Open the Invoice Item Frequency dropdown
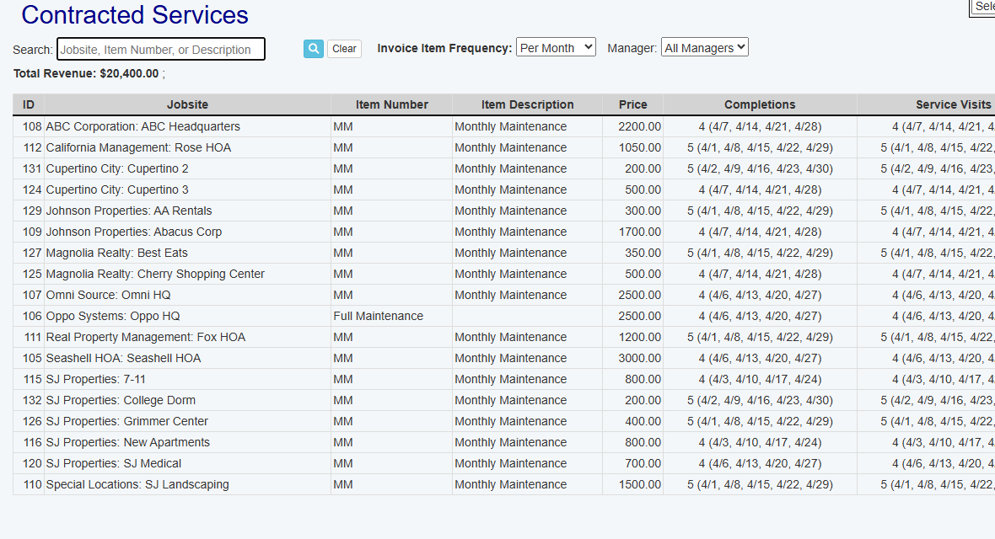 pos(556,47)
